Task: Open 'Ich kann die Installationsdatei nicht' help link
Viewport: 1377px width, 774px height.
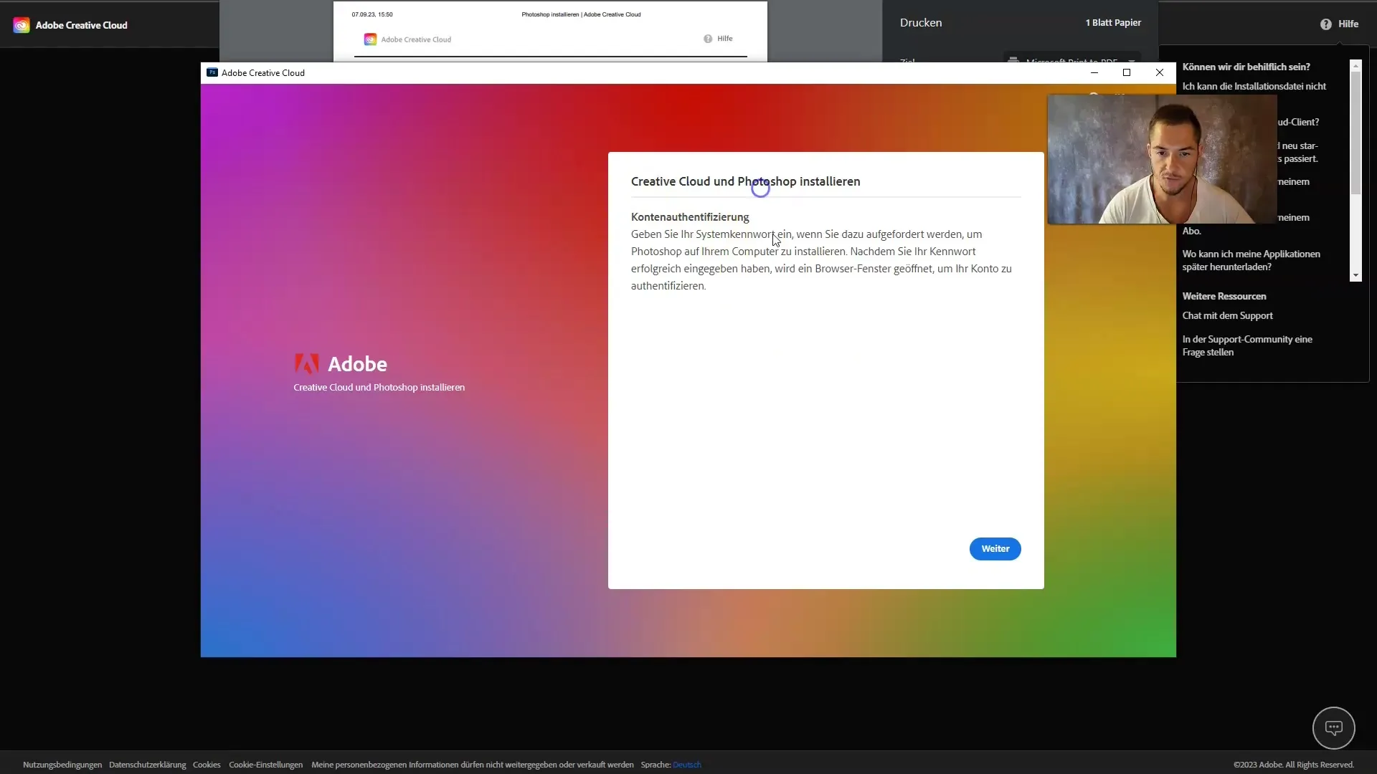Action: [1254, 86]
